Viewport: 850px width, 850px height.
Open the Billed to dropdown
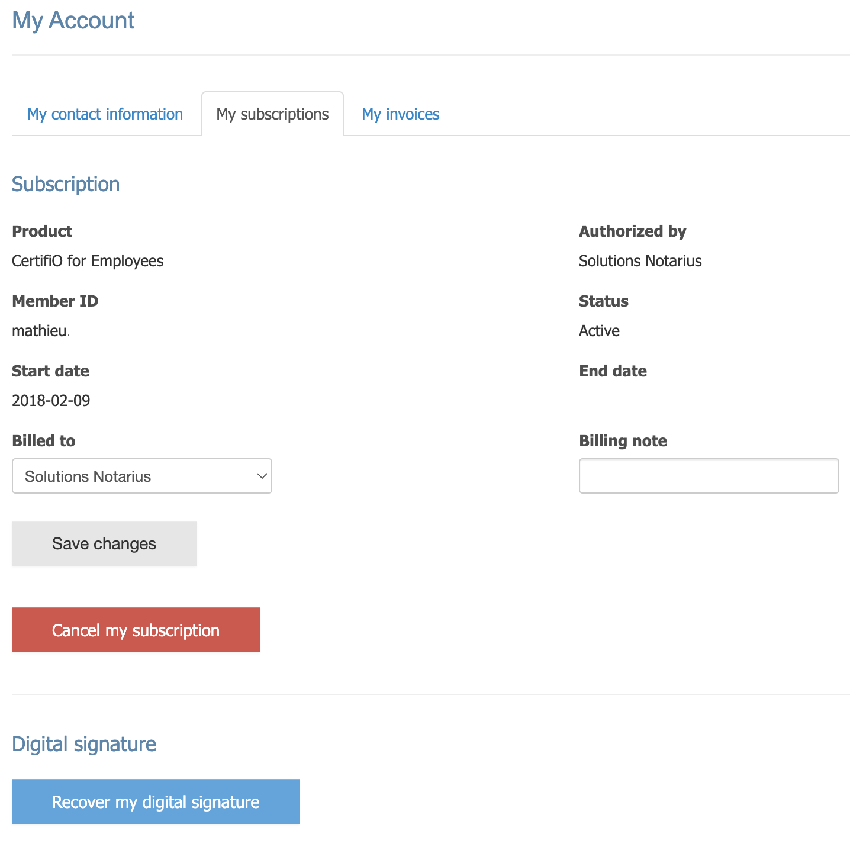coord(141,476)
